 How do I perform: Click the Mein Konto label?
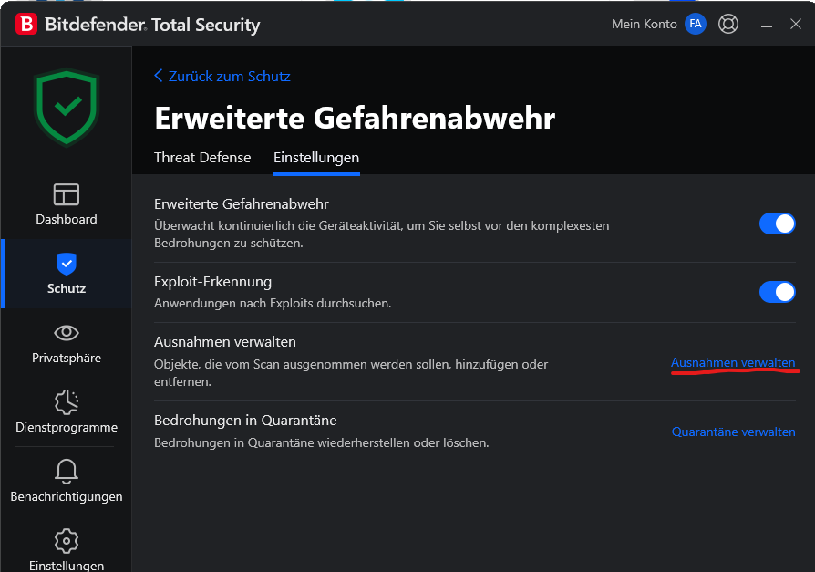pyautogui.click(x=644, y=24)
